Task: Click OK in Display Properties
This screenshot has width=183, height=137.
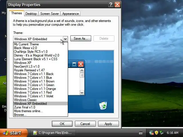Action: coord(62,124)
